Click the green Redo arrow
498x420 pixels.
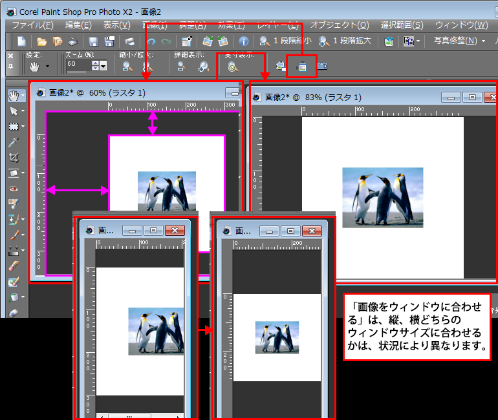click(x=166, y=41)
